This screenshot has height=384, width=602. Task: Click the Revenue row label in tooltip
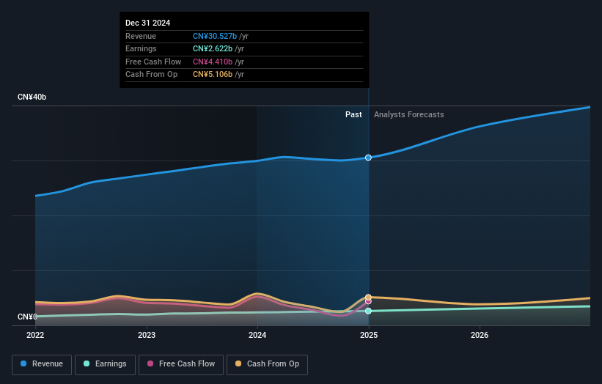[x=141, y=36]
